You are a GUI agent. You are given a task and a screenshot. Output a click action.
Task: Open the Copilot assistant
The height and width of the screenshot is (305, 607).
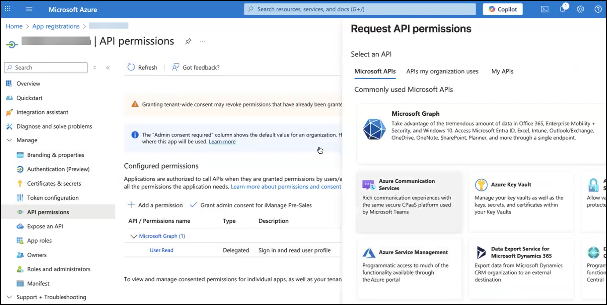[502, 9]
